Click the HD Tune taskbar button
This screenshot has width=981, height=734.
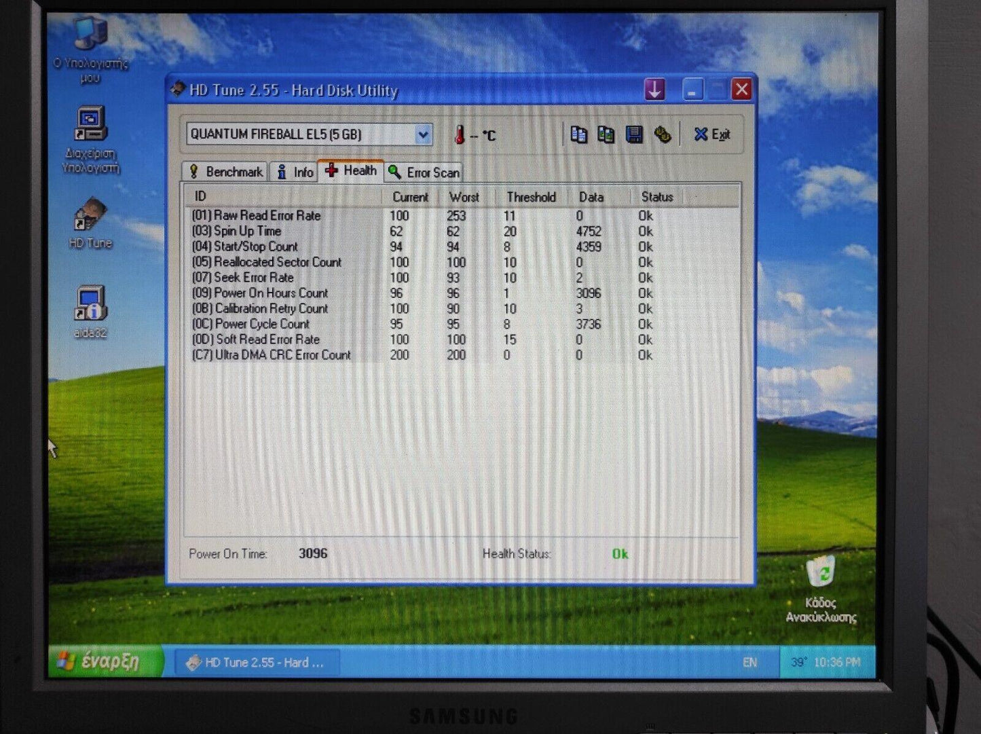click(256, 662)
